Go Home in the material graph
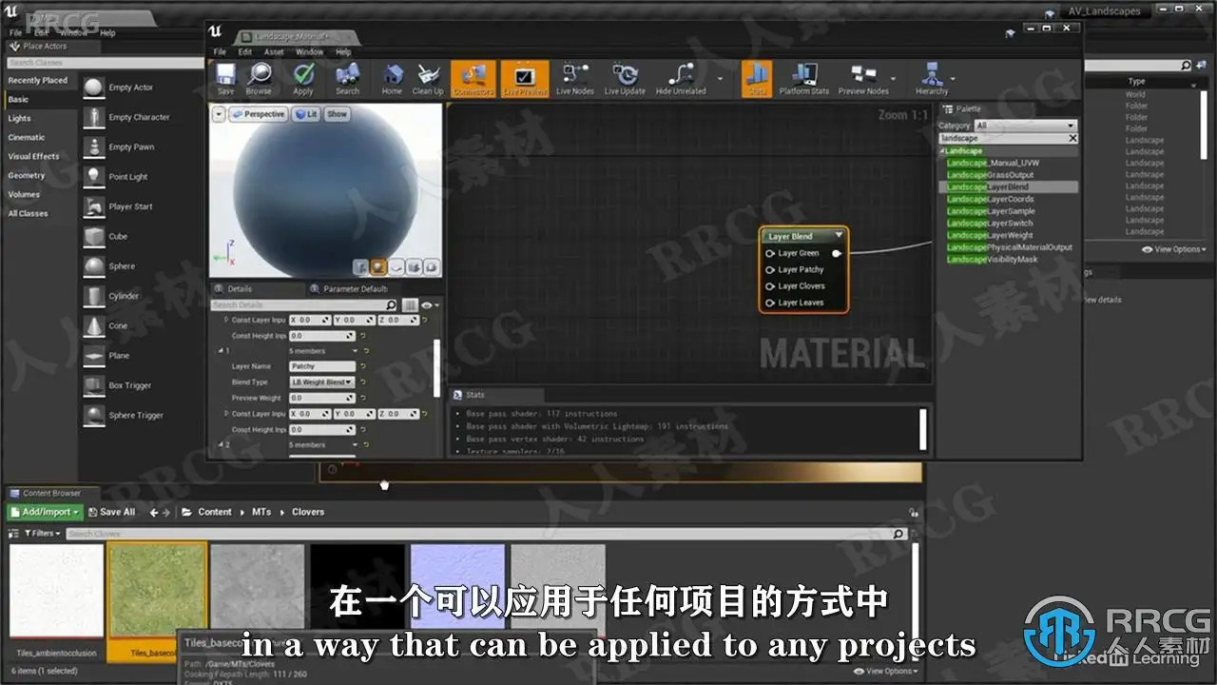This screenshot has height=685, width=1217. [x=392, y=79]
